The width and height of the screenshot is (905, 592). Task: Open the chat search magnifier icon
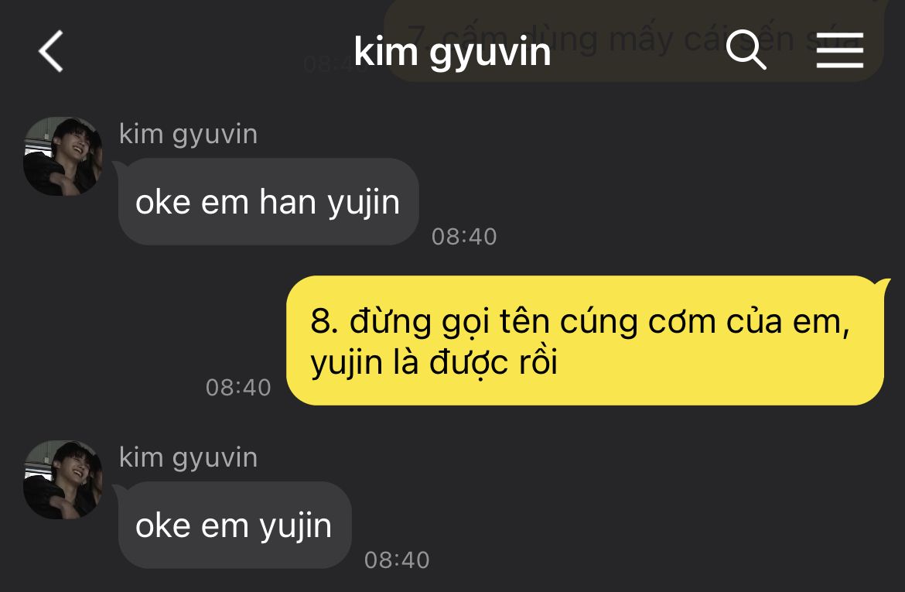tap(746, 50)
